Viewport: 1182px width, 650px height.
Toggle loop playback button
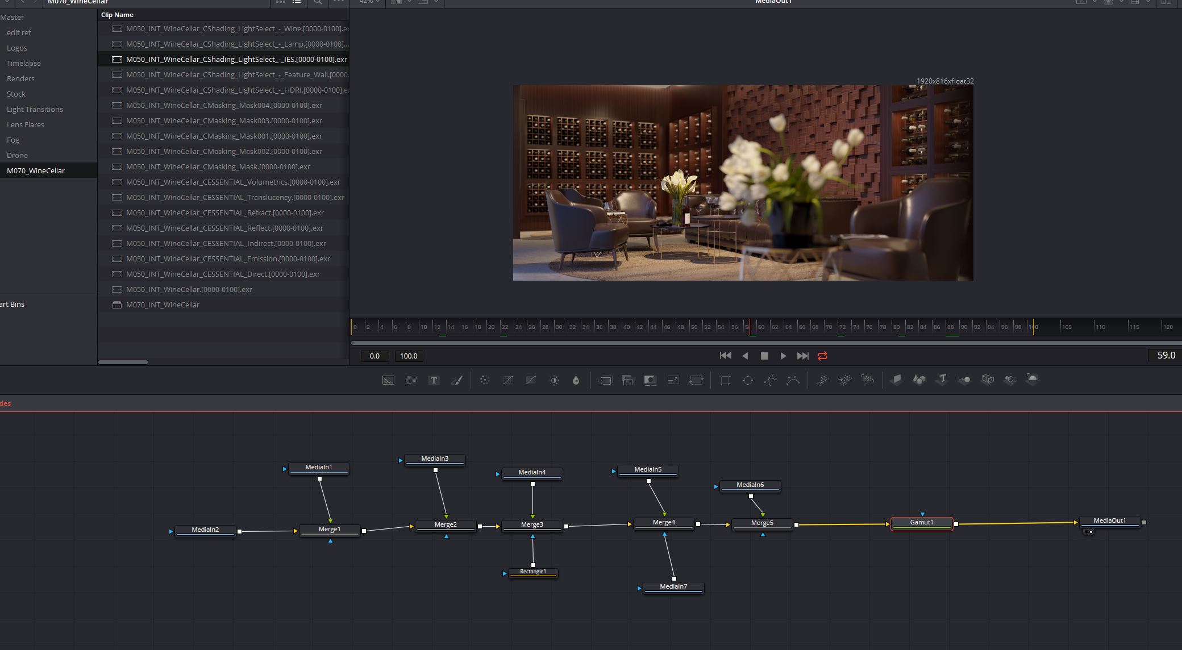pyautogui.click(x=823, y=356)
